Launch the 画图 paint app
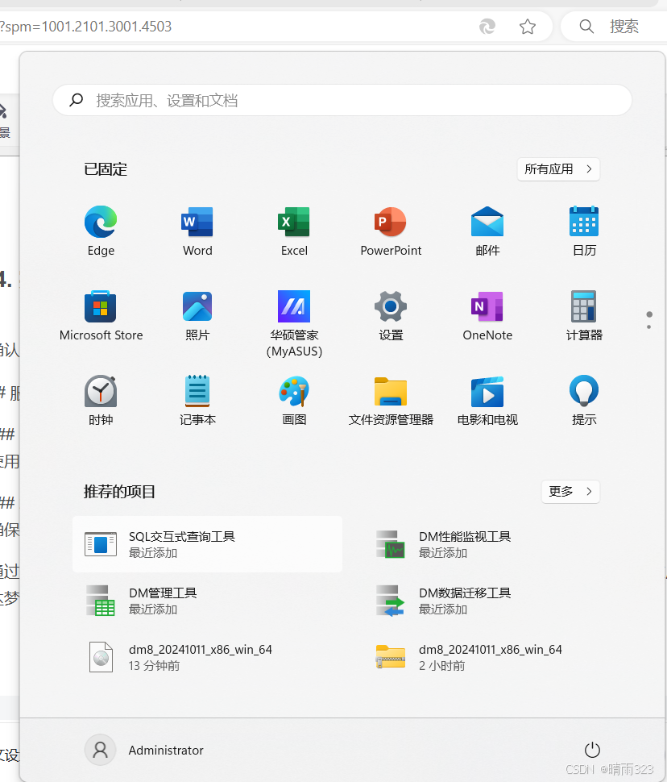 tap(294, 401)
